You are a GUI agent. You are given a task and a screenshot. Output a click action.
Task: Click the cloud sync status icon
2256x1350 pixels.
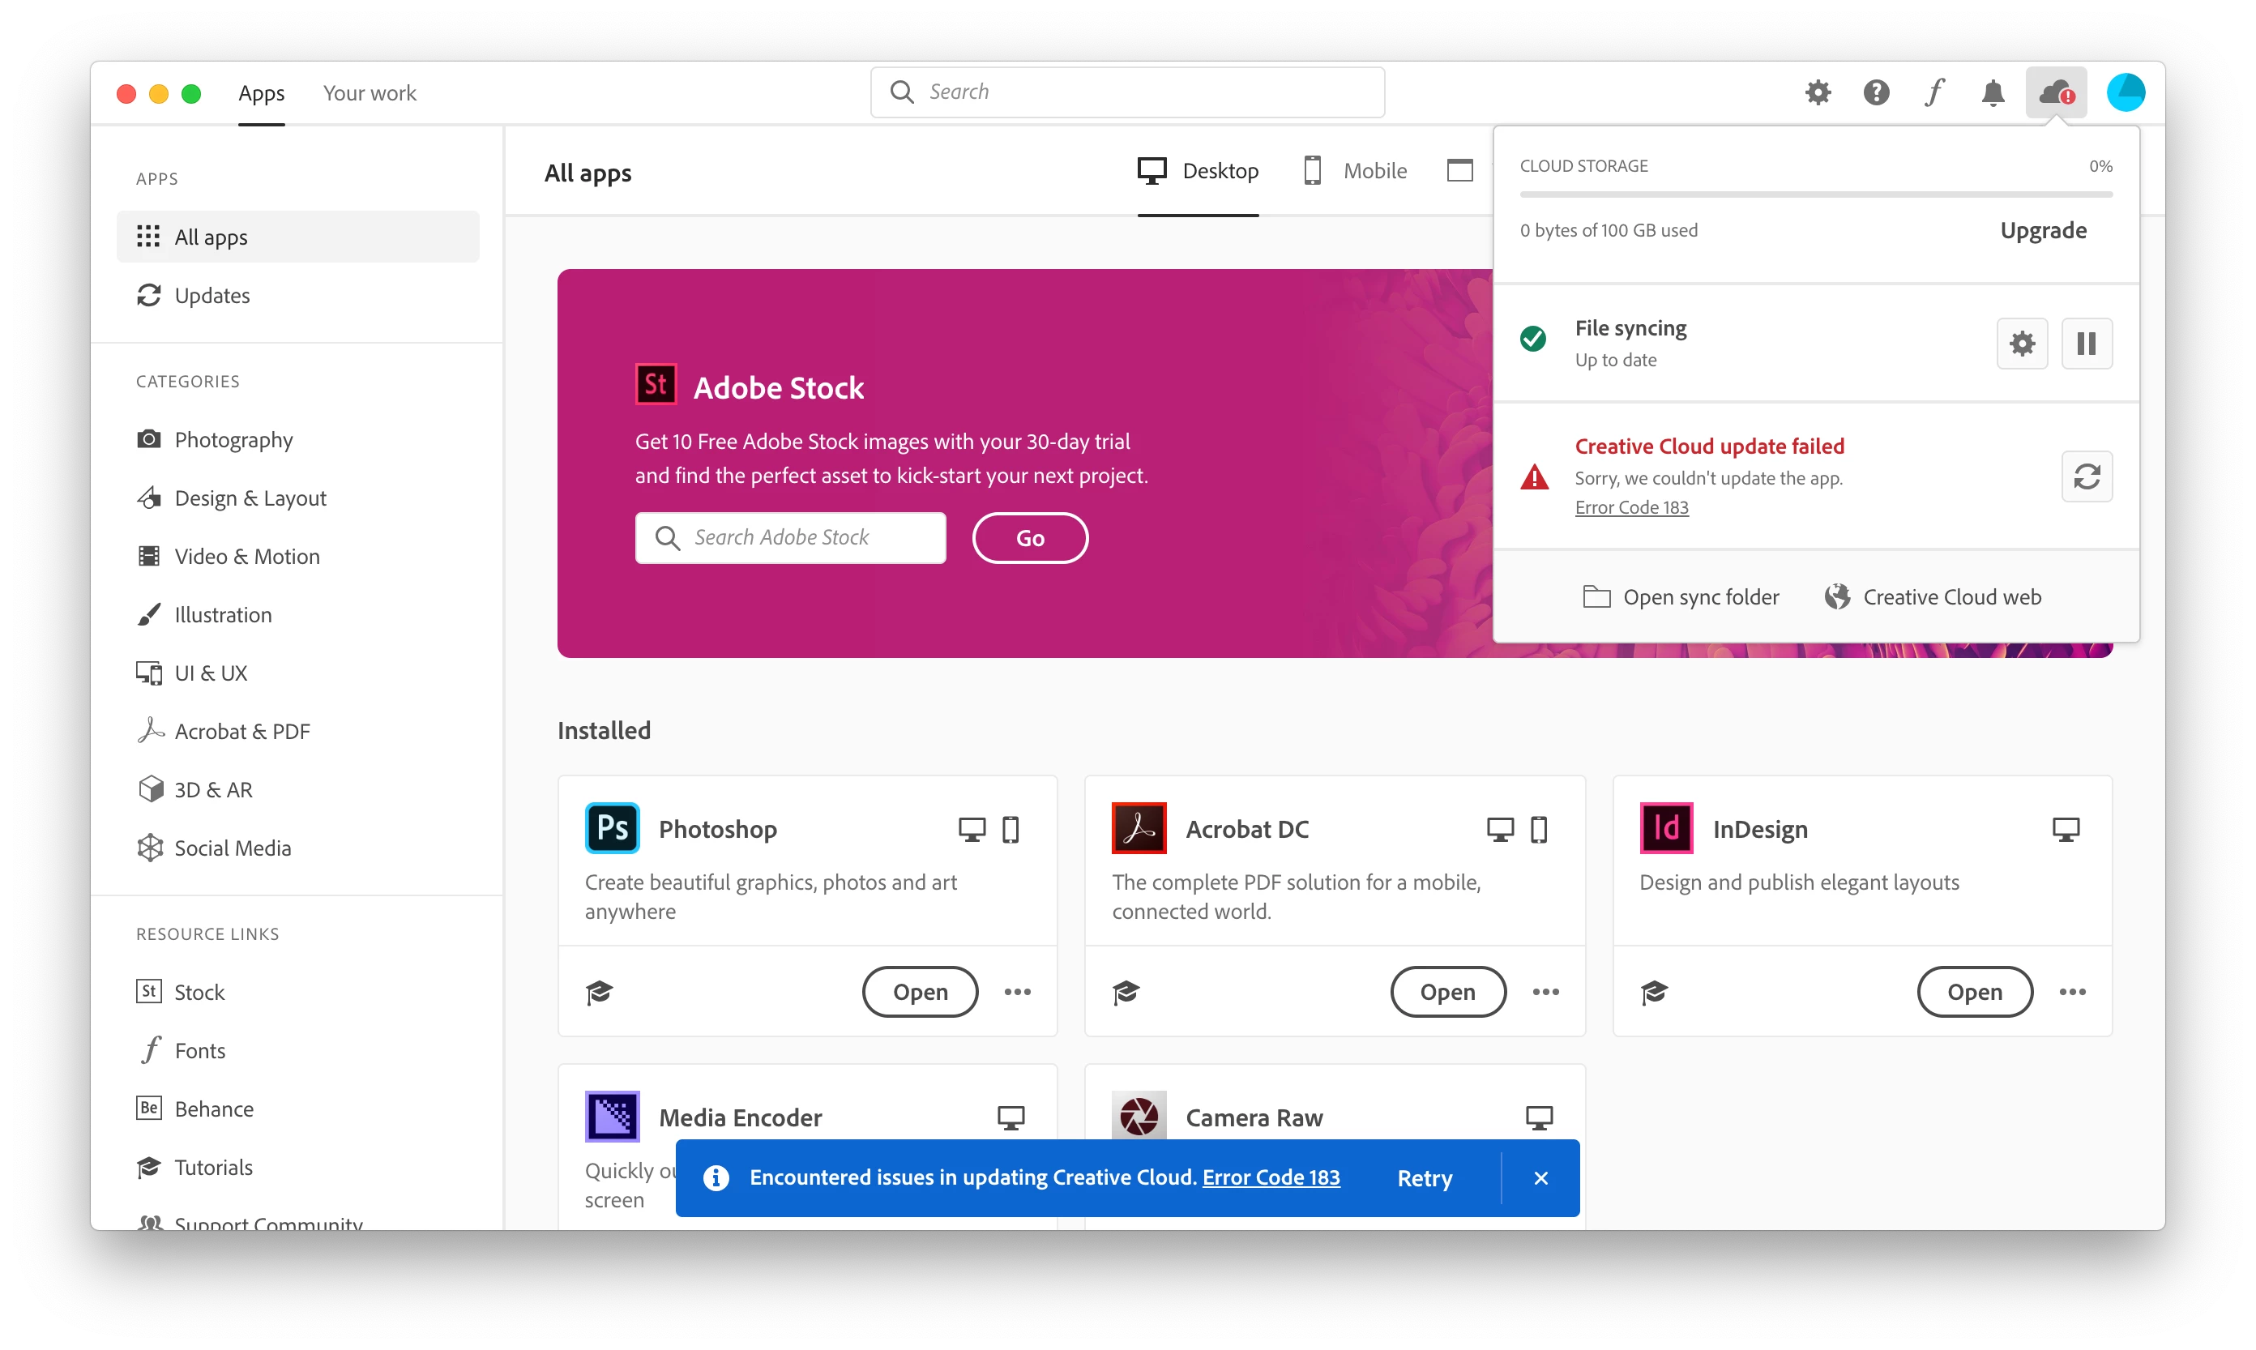pyautogui.click(x=2055, y=93)
